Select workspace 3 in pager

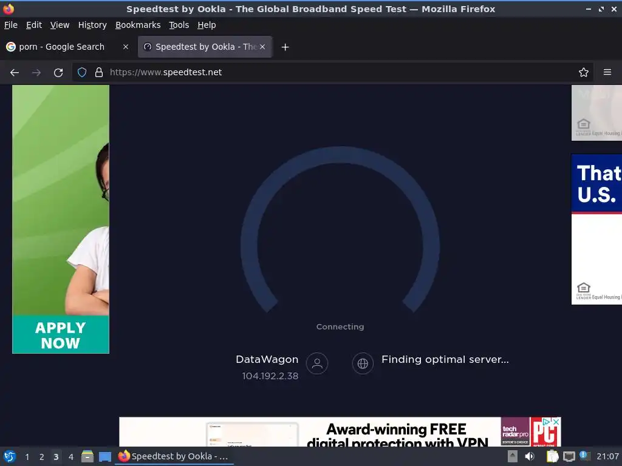56,457
